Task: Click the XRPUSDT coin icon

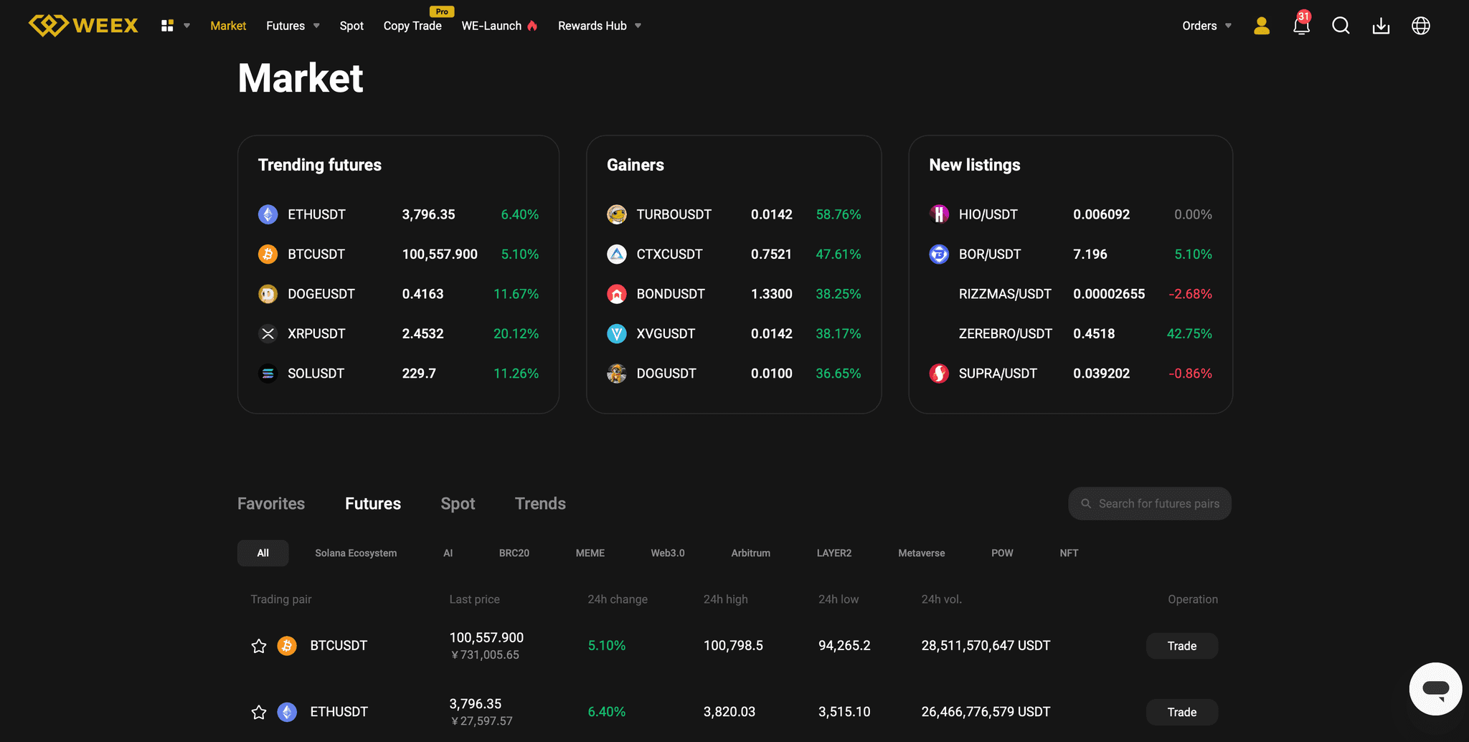Action: coord(268,333)
